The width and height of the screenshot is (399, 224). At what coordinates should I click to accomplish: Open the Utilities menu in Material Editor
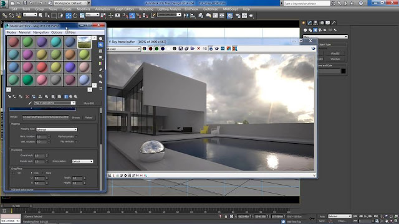coord(70,32)
